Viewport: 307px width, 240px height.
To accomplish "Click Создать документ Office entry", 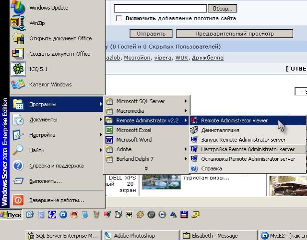I will [57, 54].
